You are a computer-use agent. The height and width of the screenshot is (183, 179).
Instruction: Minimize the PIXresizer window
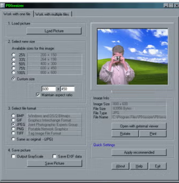pos(166,6)
